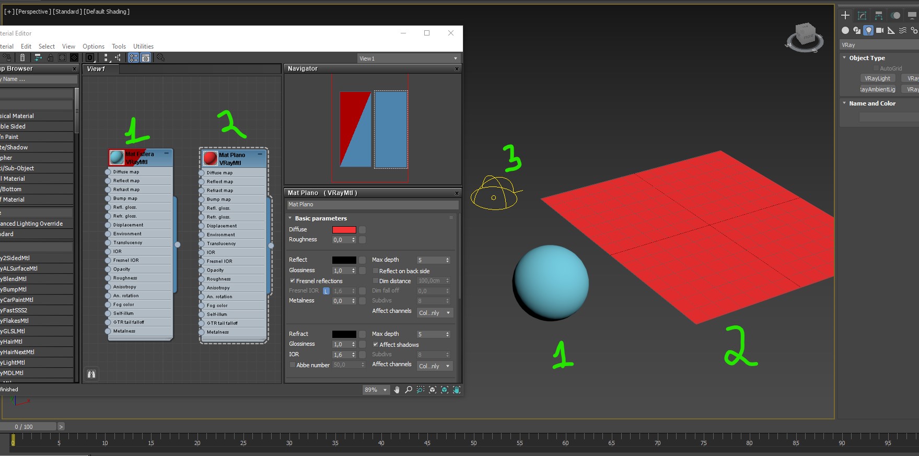Open the View1 dropdown in Material Editor
The image size is (919, 456).
[408, 59]
